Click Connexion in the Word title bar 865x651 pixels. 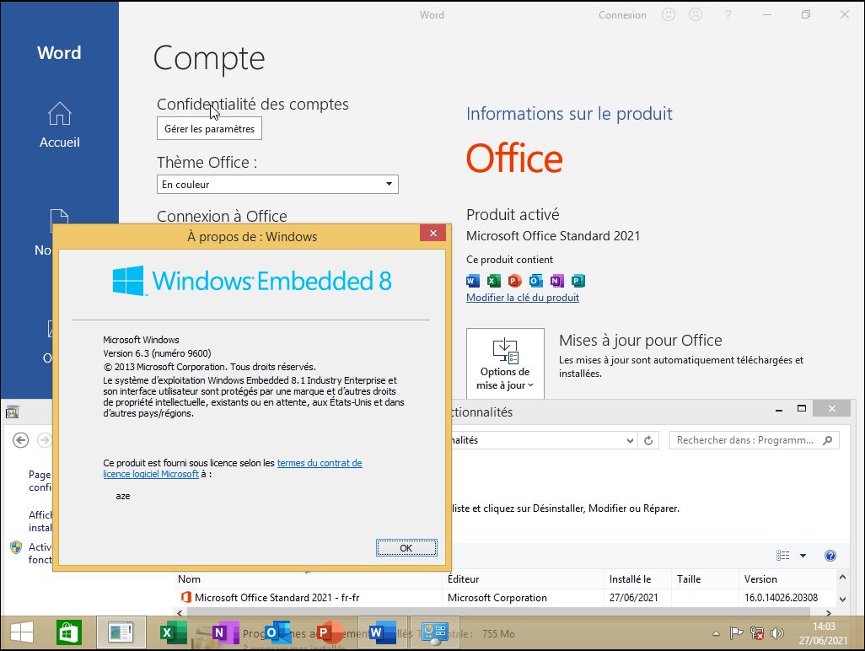coord(622,15)
